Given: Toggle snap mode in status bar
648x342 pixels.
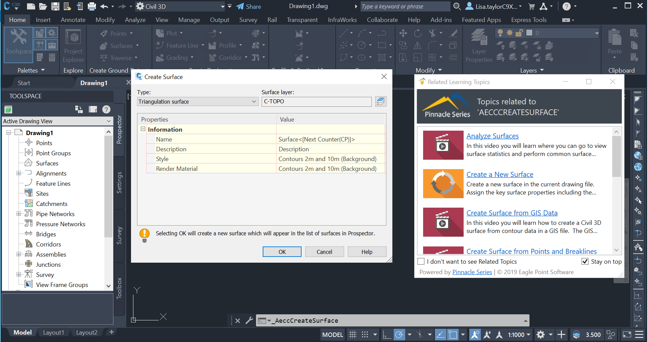Looking at the screenshot, I should pos(365,335).
